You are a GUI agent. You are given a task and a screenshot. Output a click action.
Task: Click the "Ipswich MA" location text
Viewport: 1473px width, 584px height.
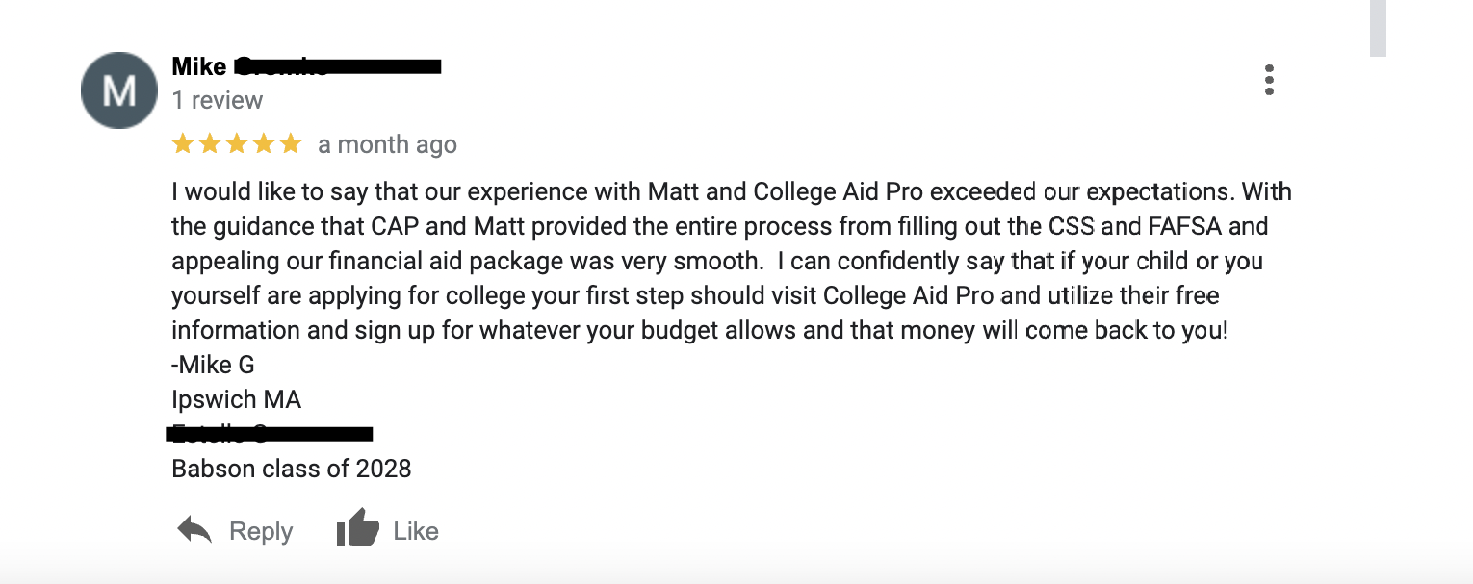tap(236, 399)
